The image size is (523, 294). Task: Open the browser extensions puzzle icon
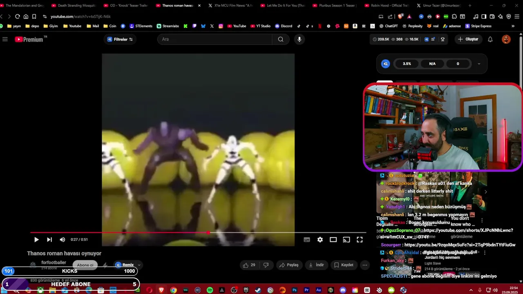click(x=454, y=16)
